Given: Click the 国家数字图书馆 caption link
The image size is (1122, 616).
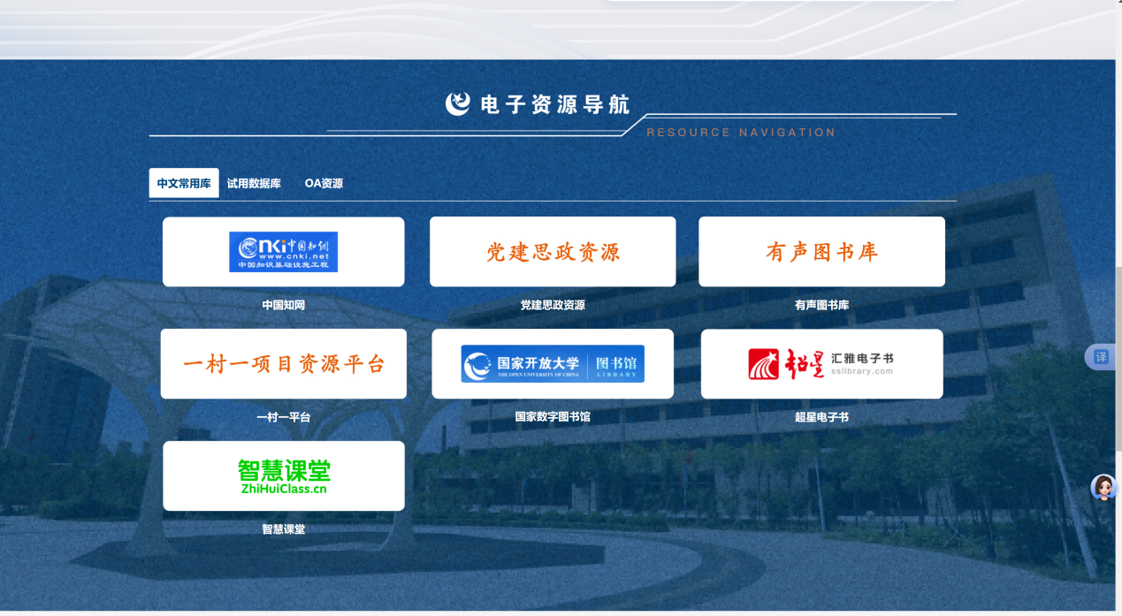Looking at the screenshot, I should click(553, 417).
